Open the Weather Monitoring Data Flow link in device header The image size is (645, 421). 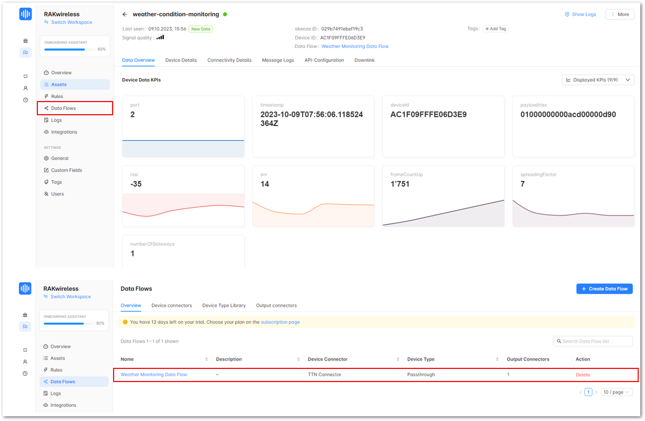pyautogui.click(x=355, y=46)
